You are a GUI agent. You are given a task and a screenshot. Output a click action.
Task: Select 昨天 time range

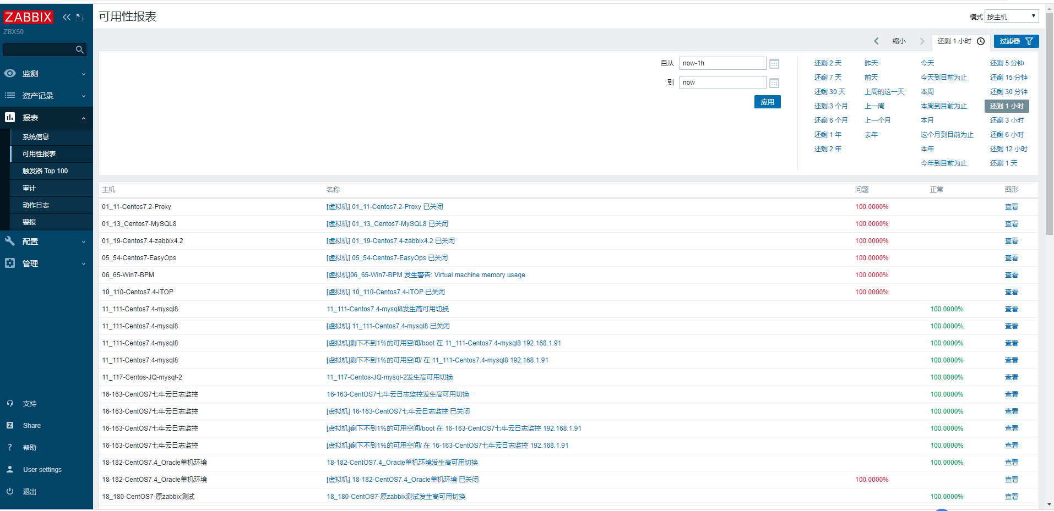(871, 63)
